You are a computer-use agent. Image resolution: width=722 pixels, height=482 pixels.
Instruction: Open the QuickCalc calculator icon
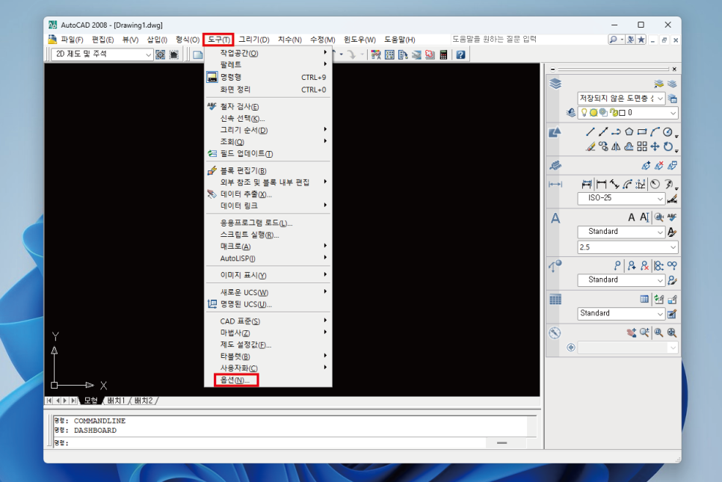443,55
